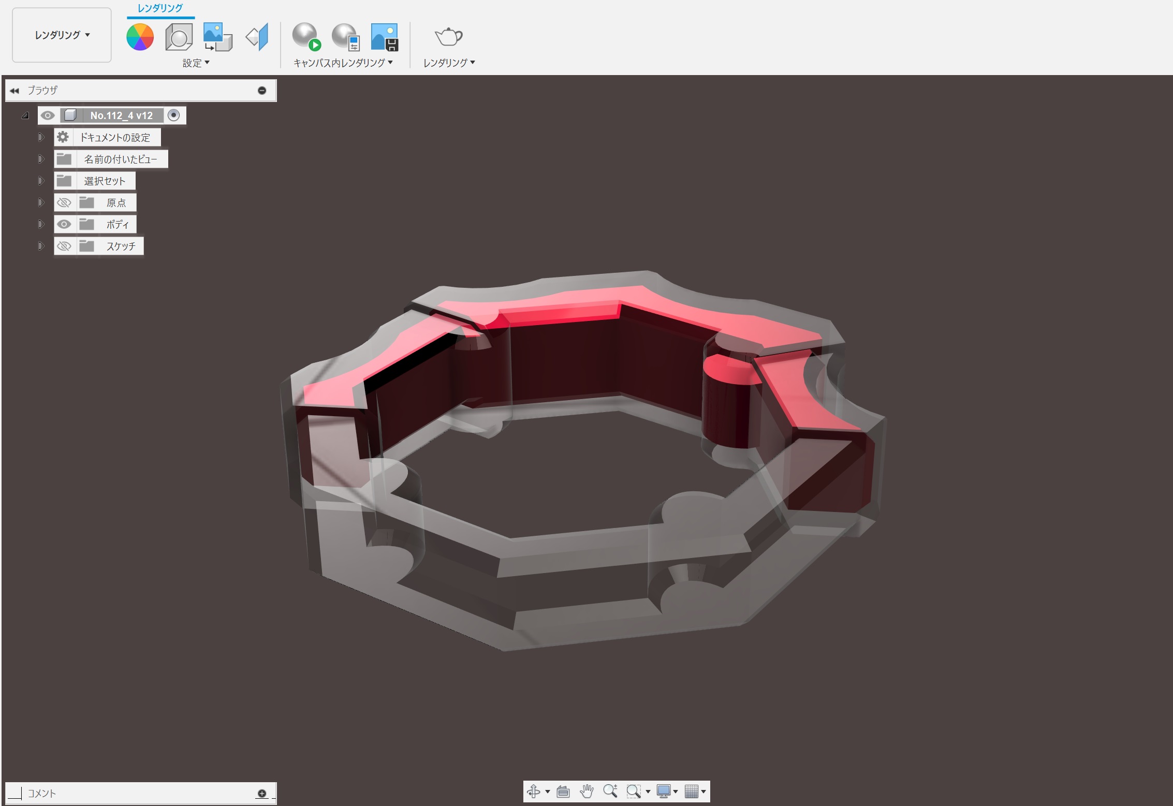The width and height of the screenshot is (1173, 806).
Task: Activate the Pan hand tool
Action: pos(586,791)
